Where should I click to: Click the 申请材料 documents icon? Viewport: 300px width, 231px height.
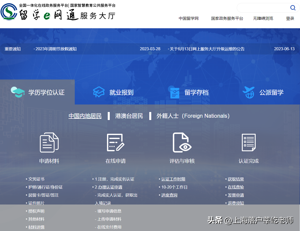pyautogui.click(x=49, y=142)
